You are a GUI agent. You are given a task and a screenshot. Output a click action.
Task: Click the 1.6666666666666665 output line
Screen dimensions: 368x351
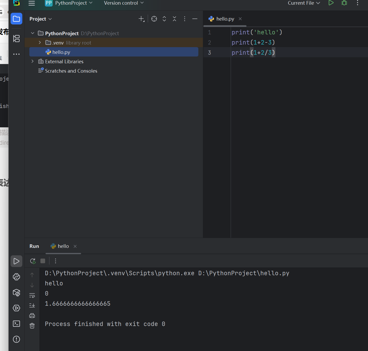tap(78, 304)
